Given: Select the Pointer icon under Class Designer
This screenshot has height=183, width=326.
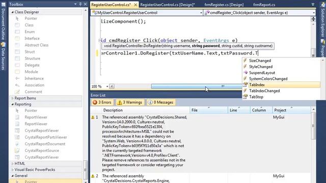Looking at the screenshot, I should (x=17, y=18).
